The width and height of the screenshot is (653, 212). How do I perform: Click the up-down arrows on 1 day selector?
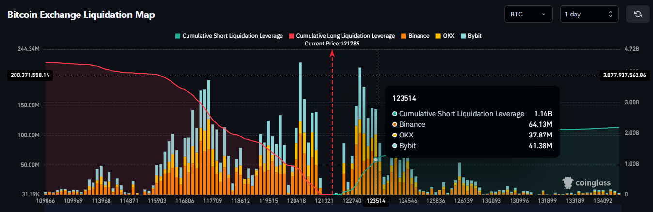coord(610,15)
